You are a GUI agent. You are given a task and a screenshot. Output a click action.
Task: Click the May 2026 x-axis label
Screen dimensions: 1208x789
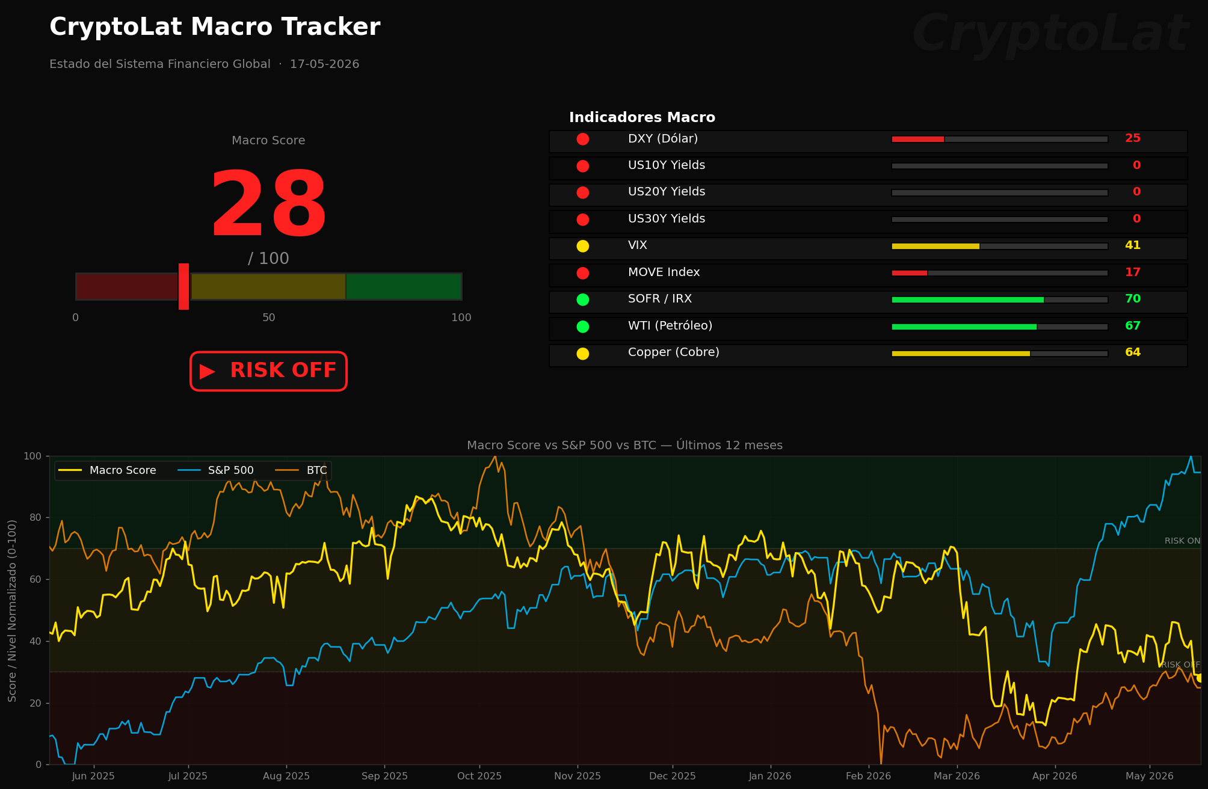point(1150,776)
